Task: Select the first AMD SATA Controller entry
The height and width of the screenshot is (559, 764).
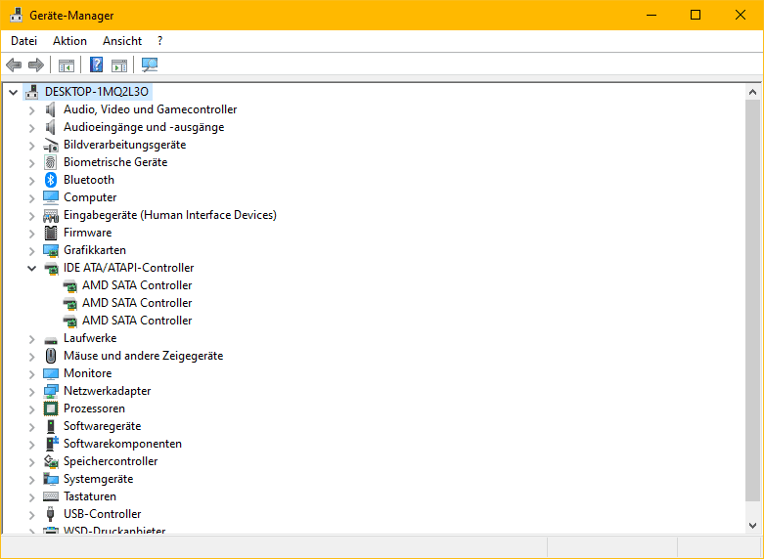Action: coord(137,285)
